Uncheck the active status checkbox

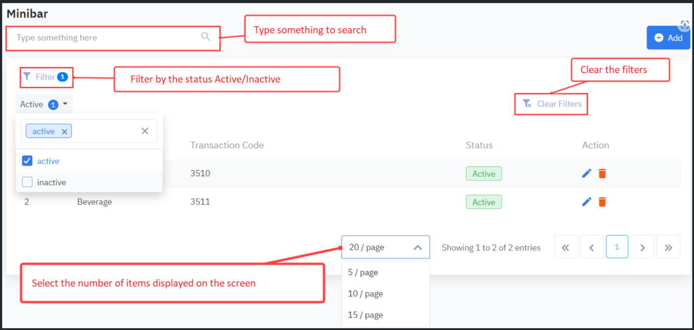click(27, 161)
